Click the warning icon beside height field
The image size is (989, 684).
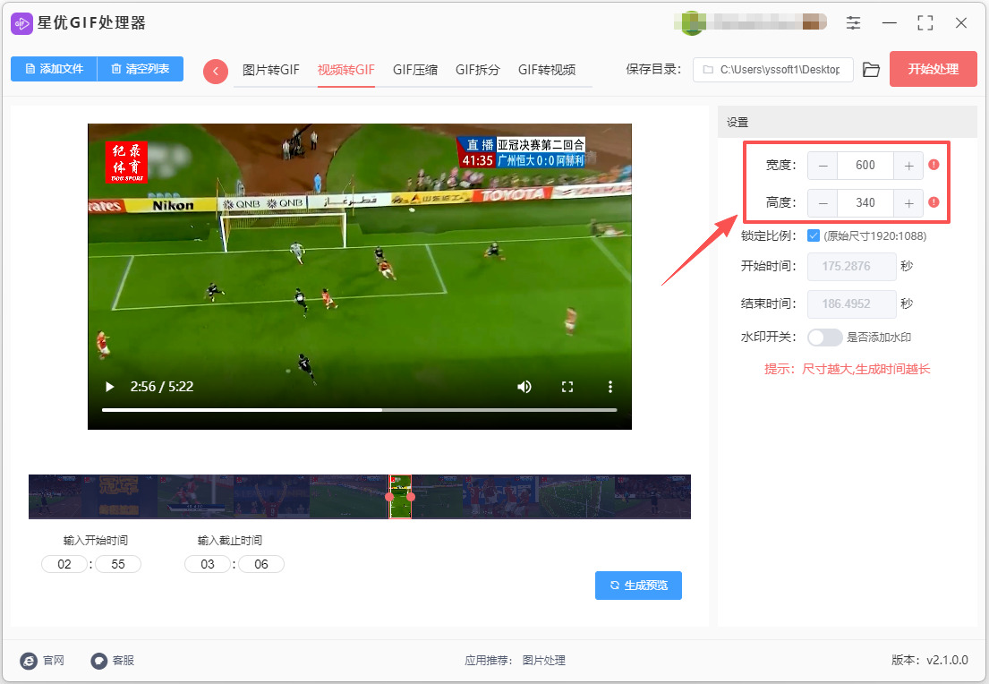coord(934,202)
